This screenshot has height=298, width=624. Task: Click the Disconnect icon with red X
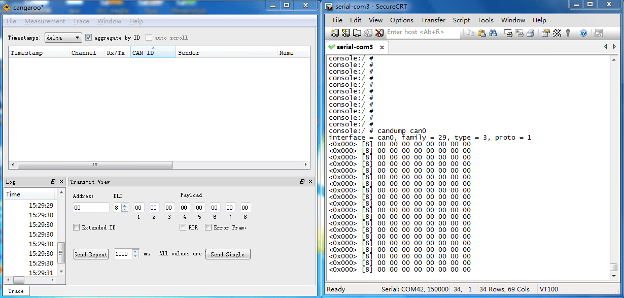click(379, 33)
